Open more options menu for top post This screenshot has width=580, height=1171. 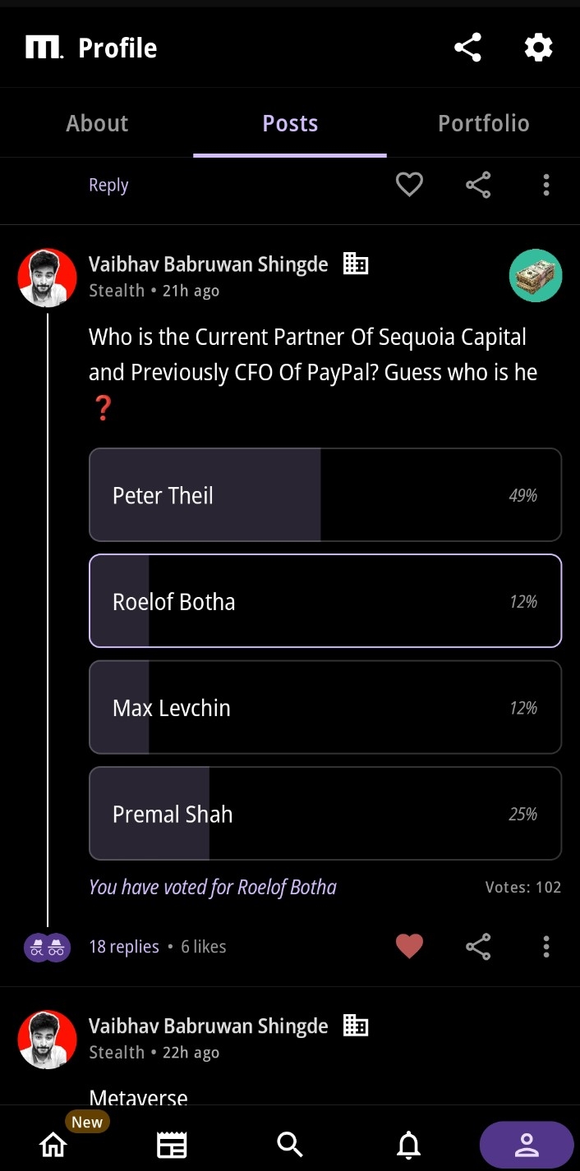coord(546,185)
